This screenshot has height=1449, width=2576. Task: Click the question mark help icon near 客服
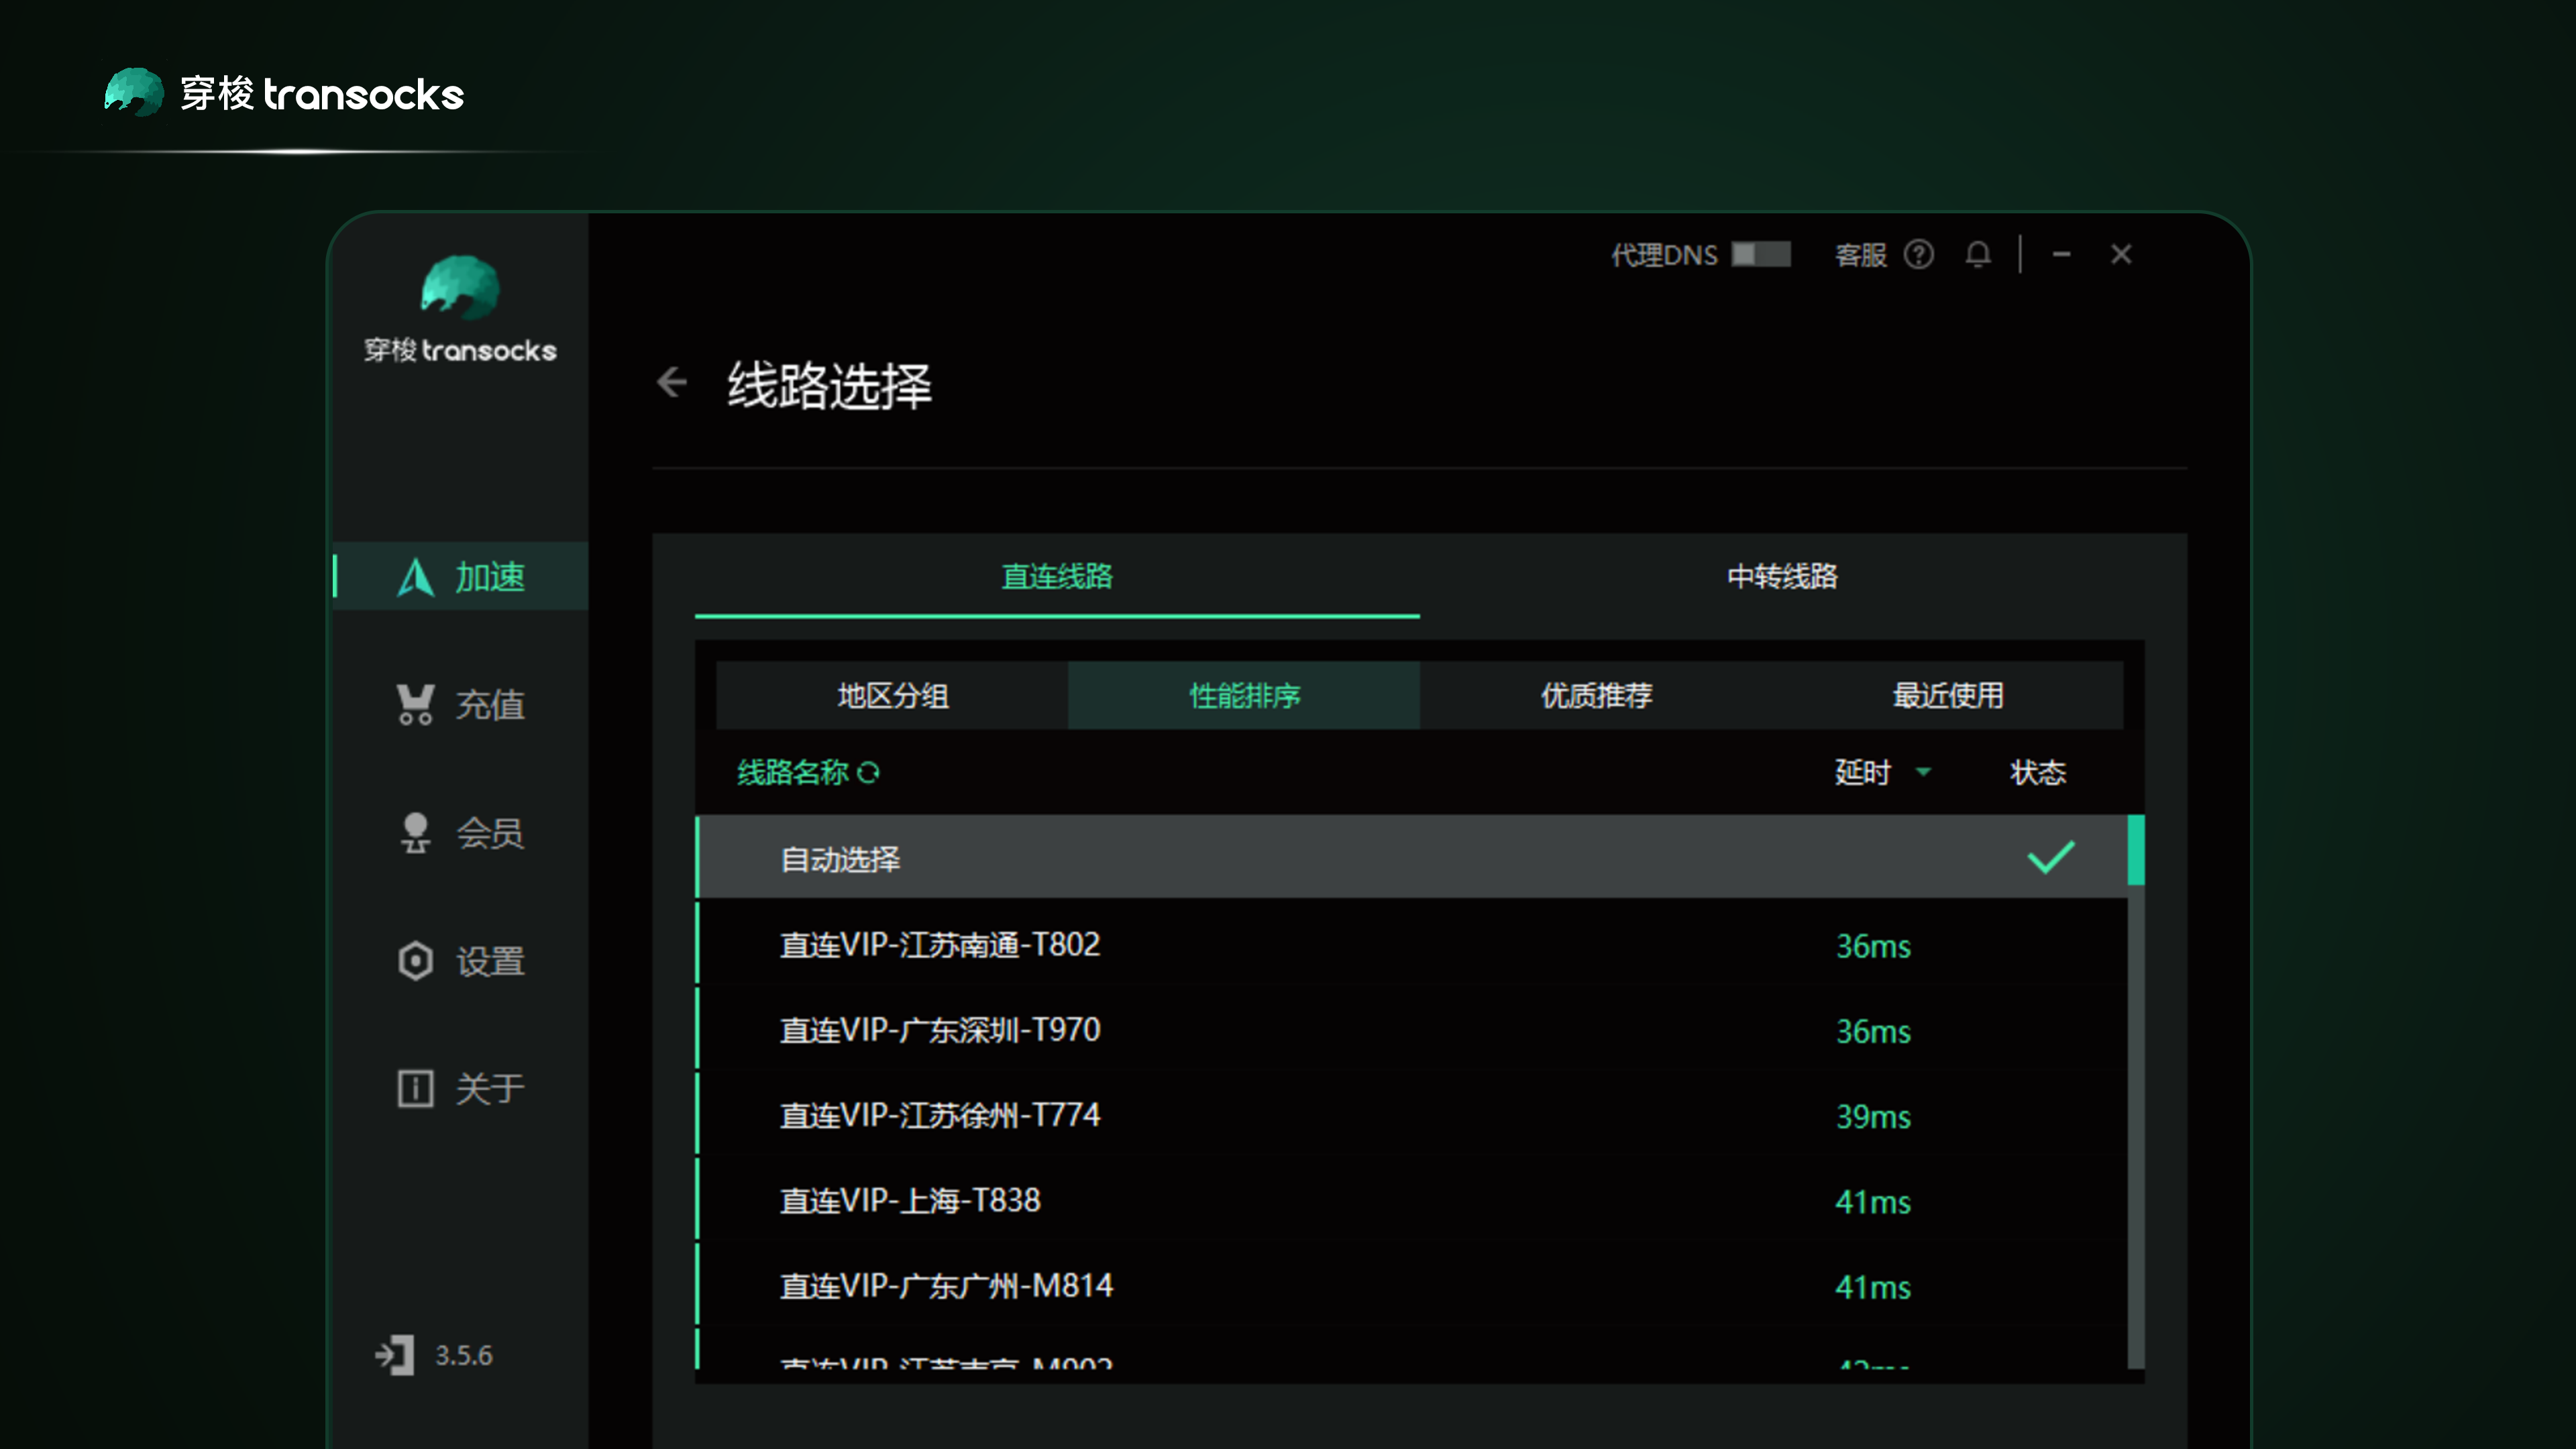click(x=1920, y=255)
